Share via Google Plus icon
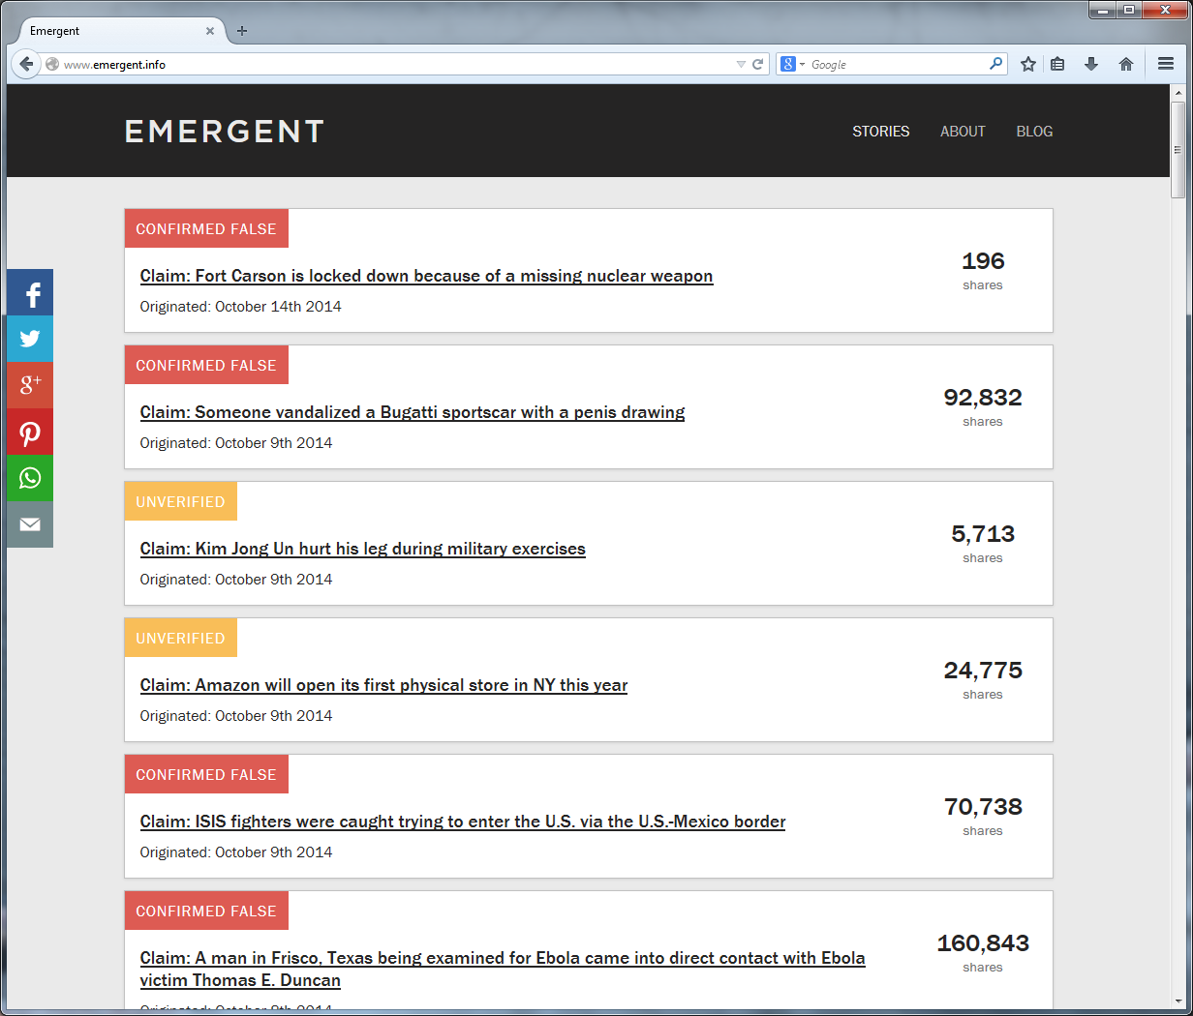1193x1016 pixels. [x=30, y=384]
